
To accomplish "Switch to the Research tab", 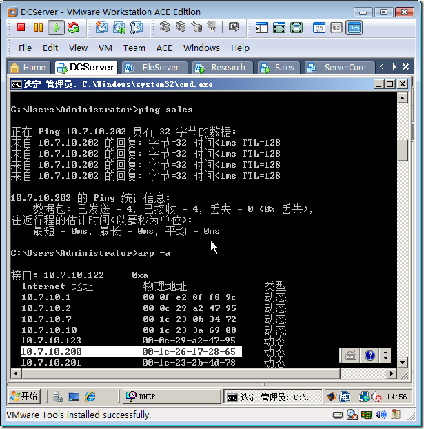I will click(x=223, y=68).
